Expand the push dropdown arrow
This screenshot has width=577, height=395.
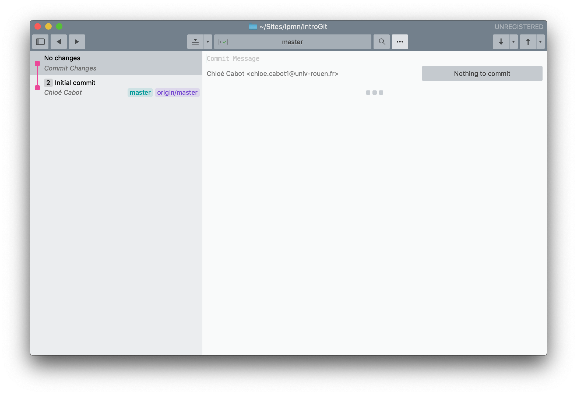tap(540, 42)
